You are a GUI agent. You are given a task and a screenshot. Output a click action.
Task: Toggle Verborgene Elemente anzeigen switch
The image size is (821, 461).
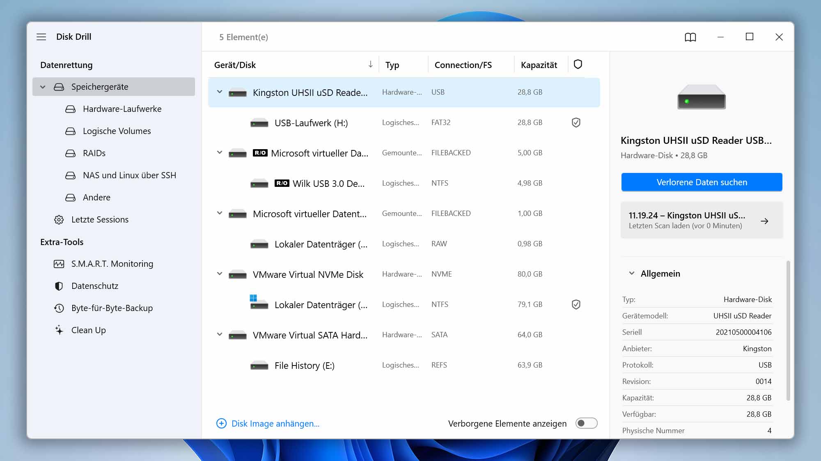[586, 423]
